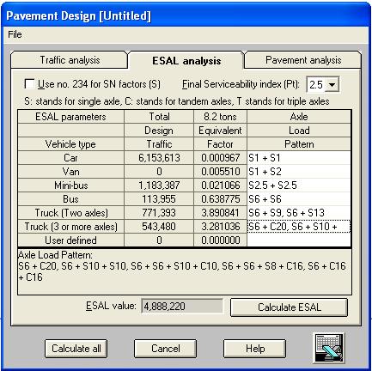
Task: Switch to the Traffic analysis tab
Action: pyautogui.click(x=70, y=60)
